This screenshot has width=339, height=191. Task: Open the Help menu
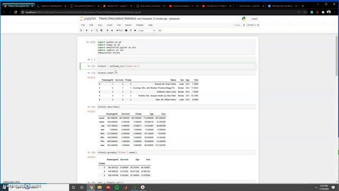pyautogui.click(x=150, y=25)
